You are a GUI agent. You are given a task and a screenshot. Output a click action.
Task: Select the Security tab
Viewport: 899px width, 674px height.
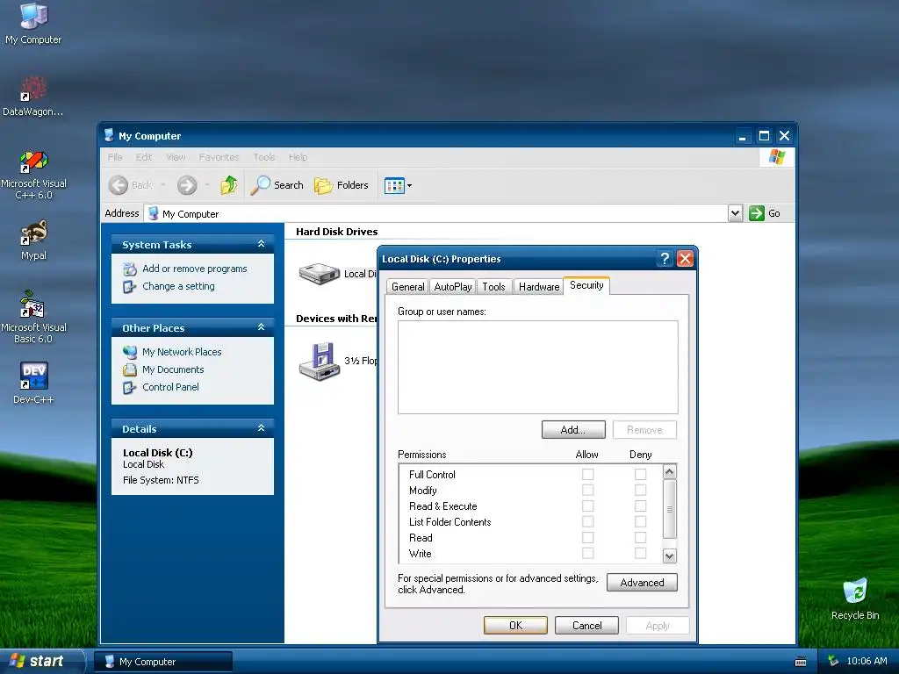pos(586,285)
